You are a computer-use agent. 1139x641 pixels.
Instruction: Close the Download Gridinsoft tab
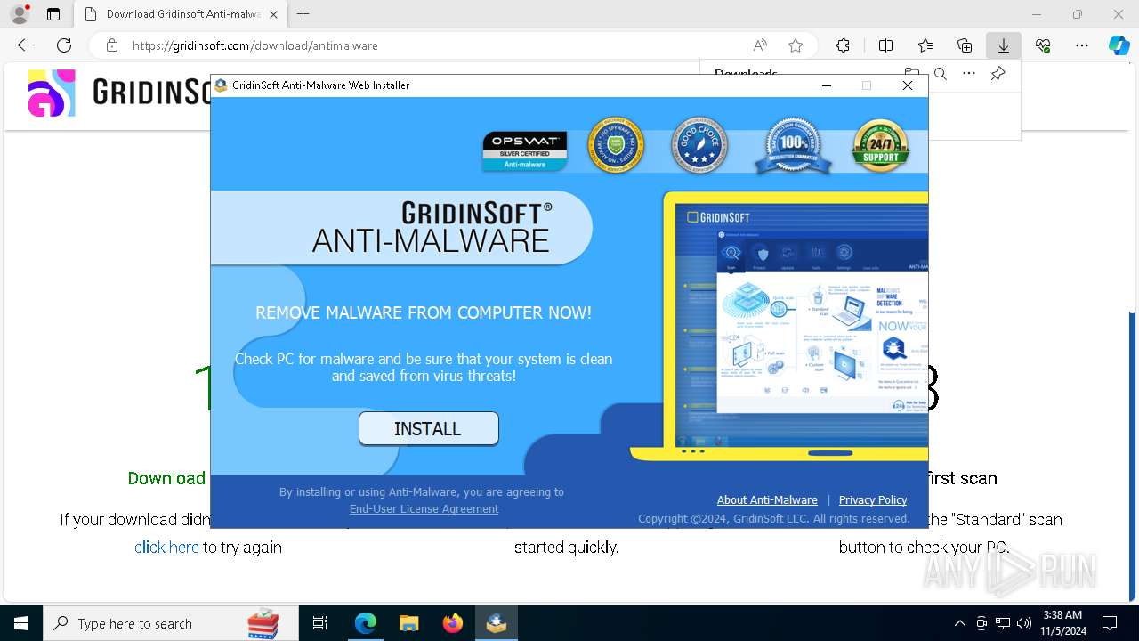pyautogui.click(x=273, y=14)
